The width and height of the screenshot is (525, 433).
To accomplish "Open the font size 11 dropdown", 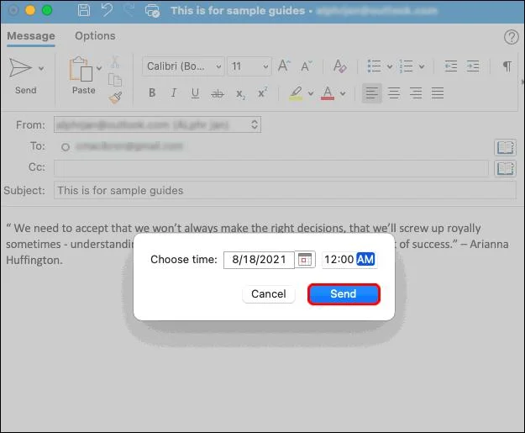I will (249, 66).
